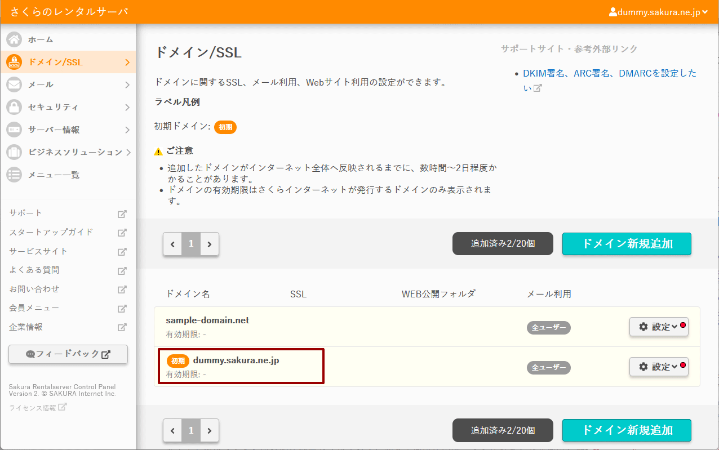Click the 初期 badge in the label legend
This screenshot has height=450, width=719.
tap(225, 127)
